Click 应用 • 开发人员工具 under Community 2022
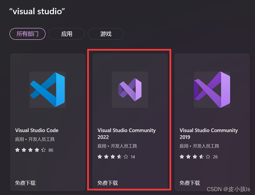Image resolution: width=255 pixels, height=195 pixels. (x=117, y=146)
